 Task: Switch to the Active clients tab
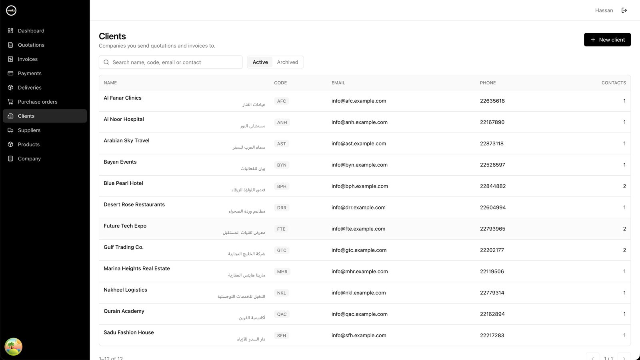pyautogui.click(x=260, y=62)
